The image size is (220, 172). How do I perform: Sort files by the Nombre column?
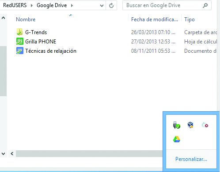pyautogui.click(x=26, y=20)
